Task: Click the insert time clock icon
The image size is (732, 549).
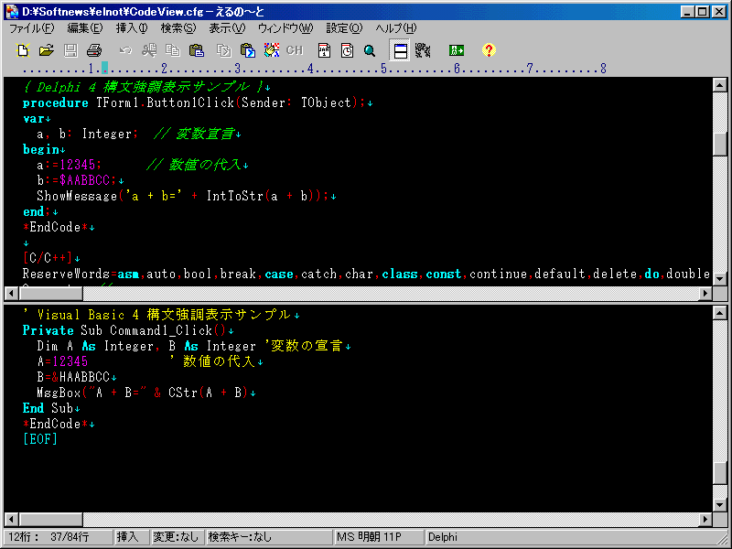Action: [347, 50]
